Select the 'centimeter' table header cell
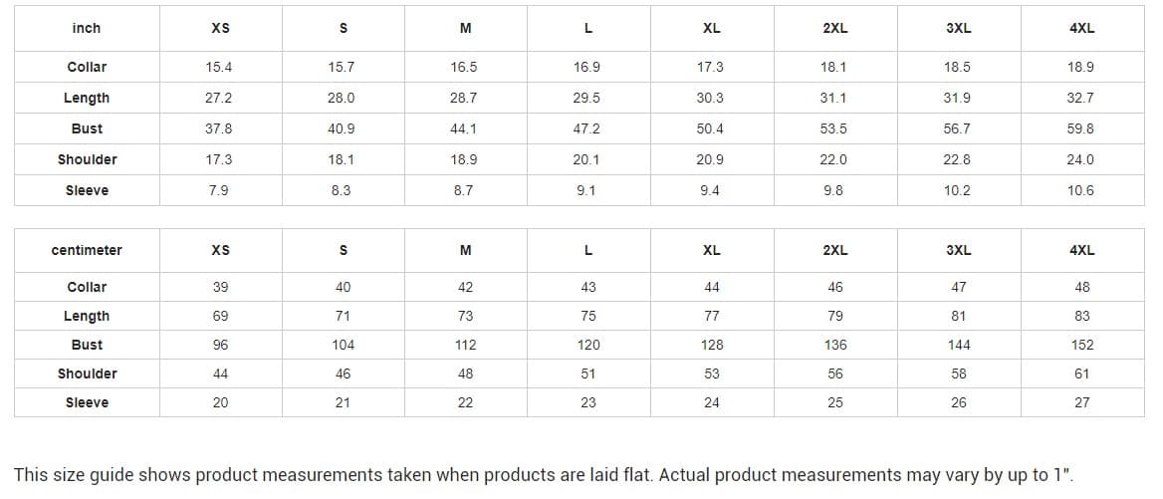The width and height of the screenshot is (1163, 499). 87,250
